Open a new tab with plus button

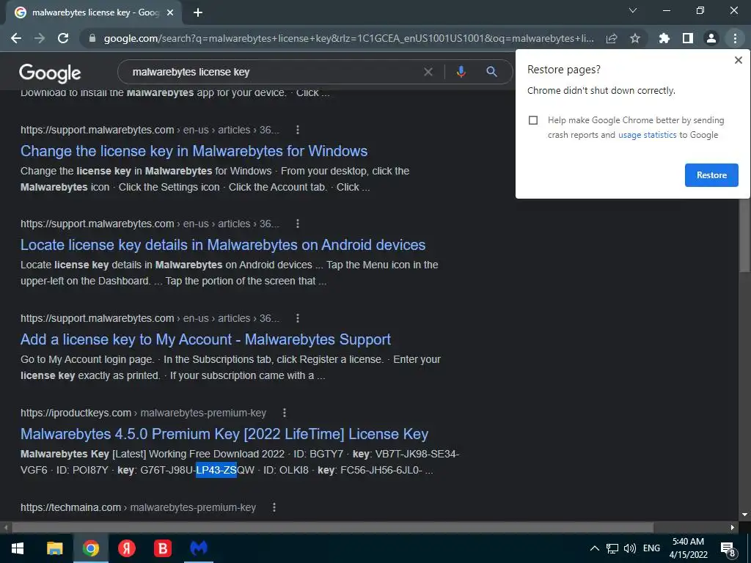pos(198,13)
